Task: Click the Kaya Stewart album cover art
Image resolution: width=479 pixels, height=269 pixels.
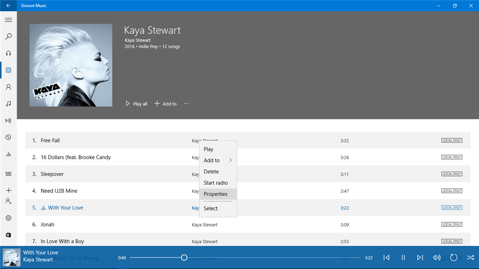Action: (x=71, y=65)
